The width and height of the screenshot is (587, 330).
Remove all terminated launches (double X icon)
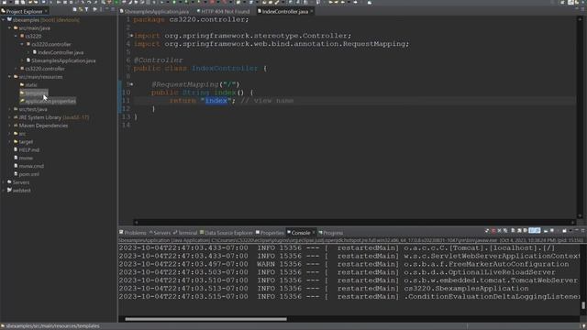(505, 230)
